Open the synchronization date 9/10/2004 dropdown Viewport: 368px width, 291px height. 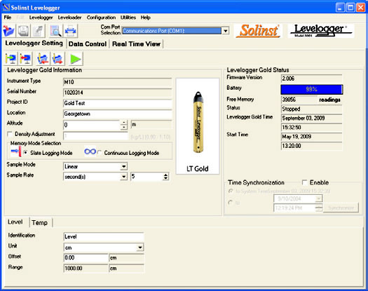[x=318, y=198]
